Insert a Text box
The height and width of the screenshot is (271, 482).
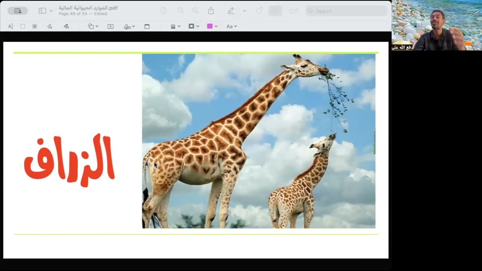(110, 26)
